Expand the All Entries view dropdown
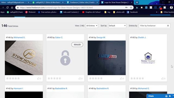174x98 pixels. click(92, 26)
